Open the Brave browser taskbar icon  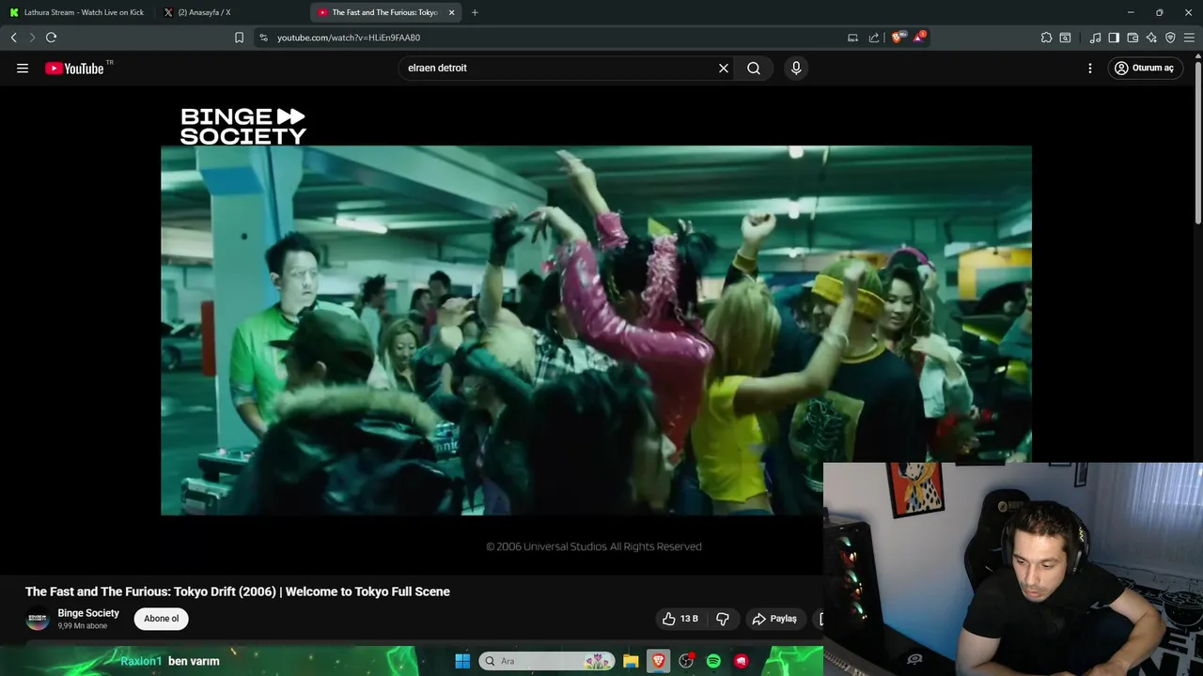[658, 661]
